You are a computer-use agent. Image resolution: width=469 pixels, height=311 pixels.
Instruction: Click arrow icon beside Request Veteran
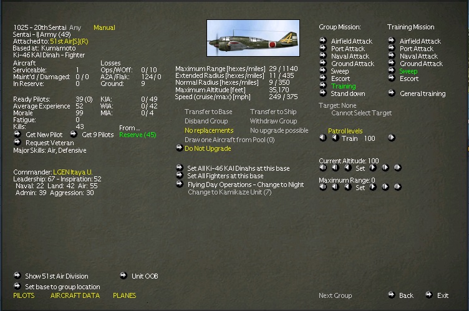click(x=17, y=141)
